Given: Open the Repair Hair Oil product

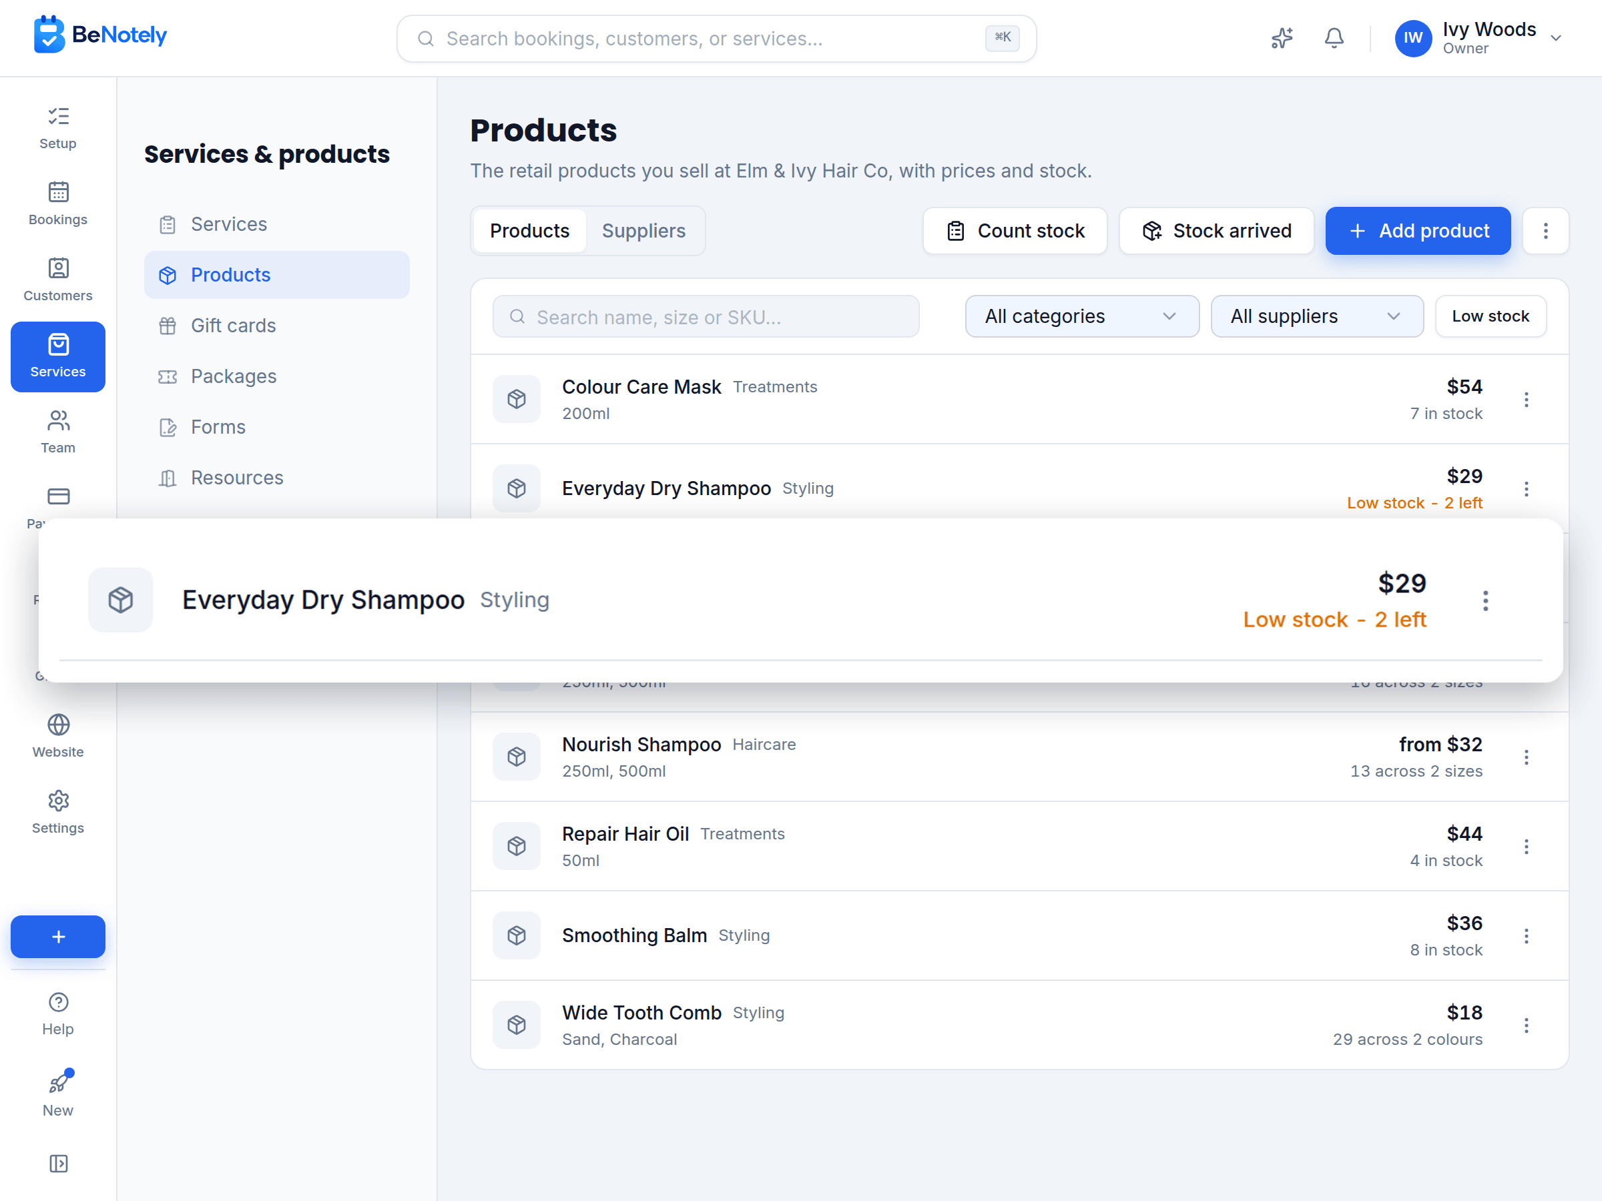Looking at the screenshot, I should pos(1019,846).
